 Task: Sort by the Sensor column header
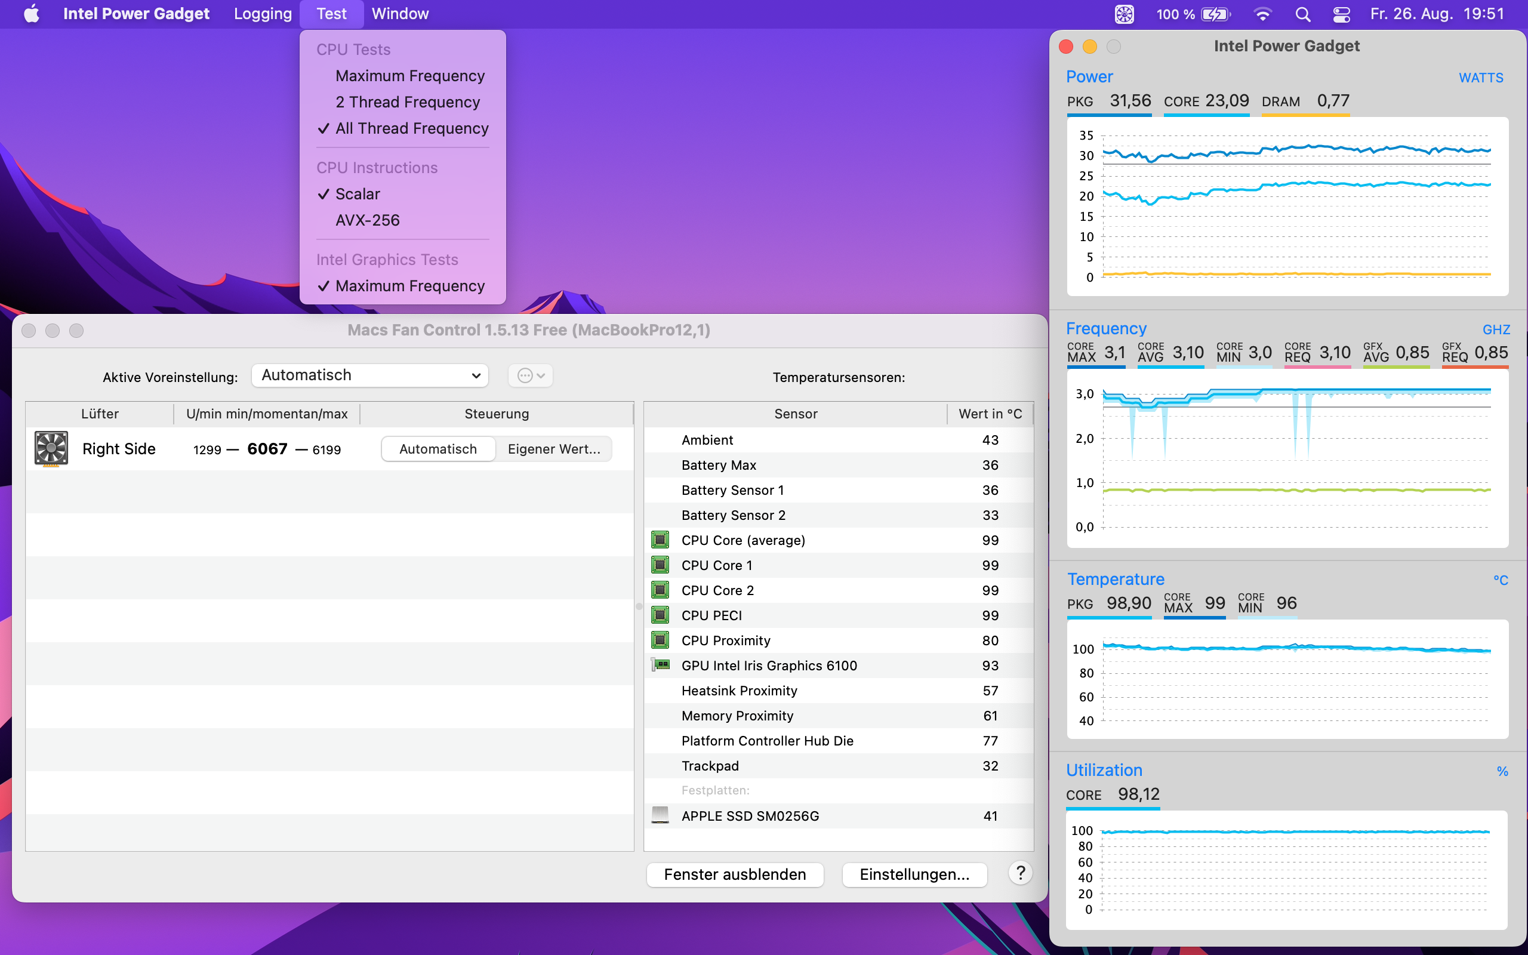tap(796, 414)
